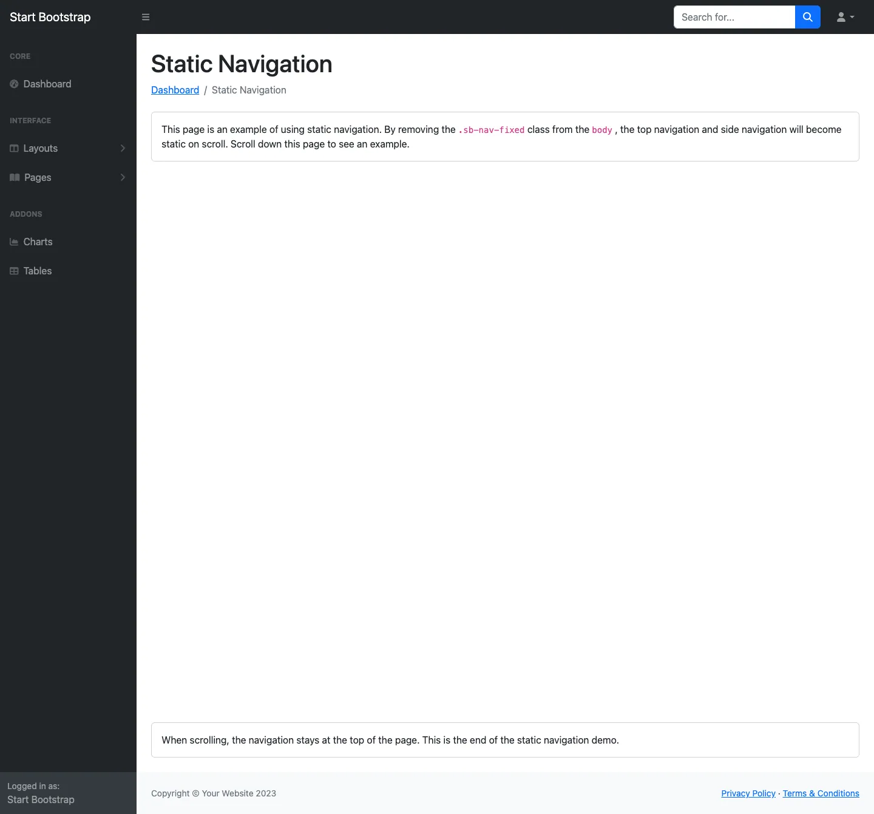
Task: Click the Static Navigation page heading
Action: pyautogui.click(x=242, y=64)
